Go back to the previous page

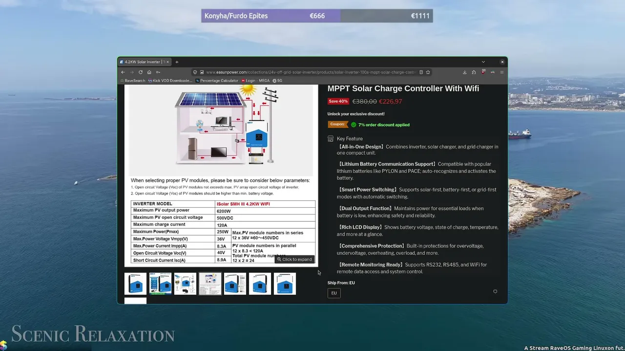(x=123, y=72)
